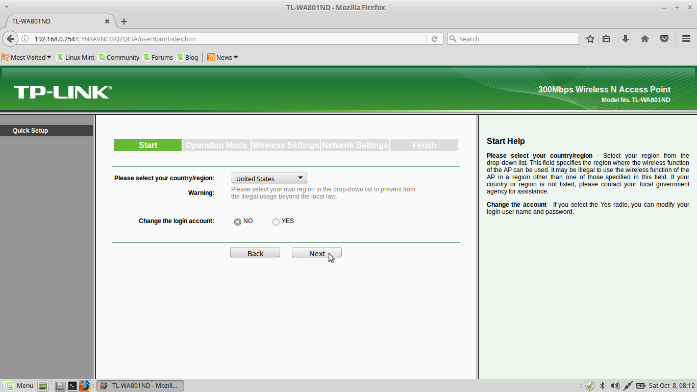Open a new browser tab
Screen dimensions: 697x392
(124, 21)
